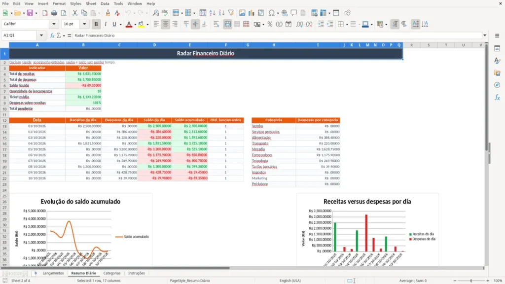The image size is (505, 284).
Task: Toggle Italic formatting
Action: [x=106, y=24]
